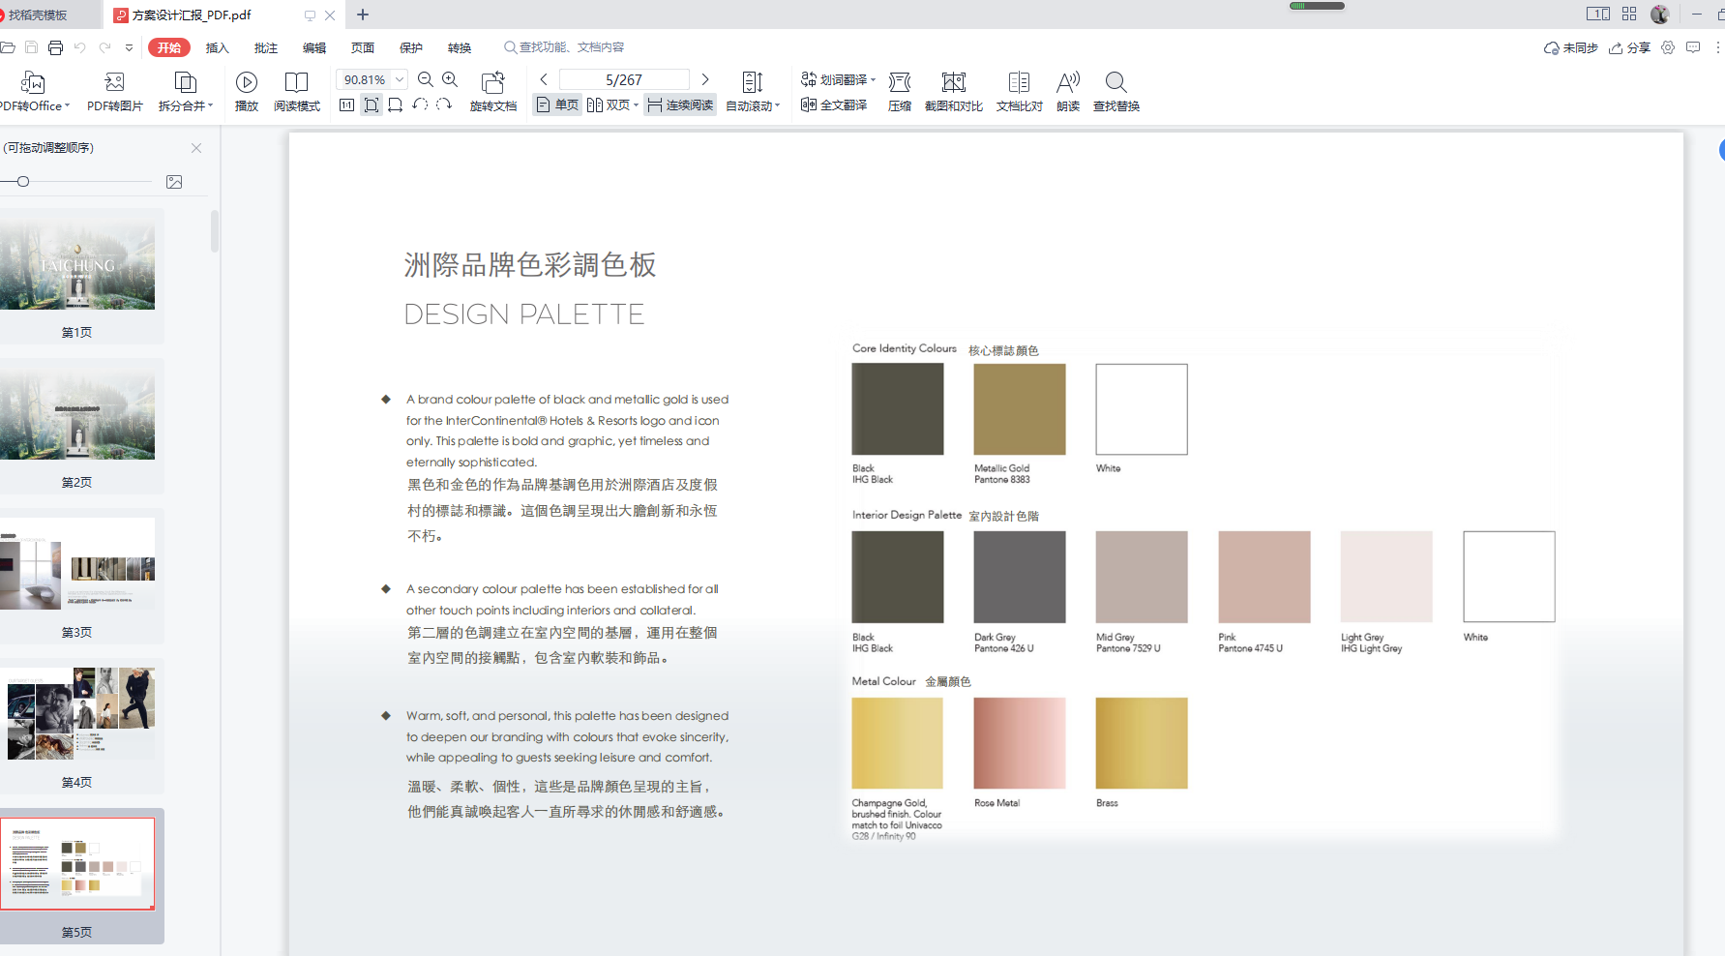The width and height of the screenshot is (1725, 956).
Task: Go to the next page arrow
Action: [x=705, y=79]
